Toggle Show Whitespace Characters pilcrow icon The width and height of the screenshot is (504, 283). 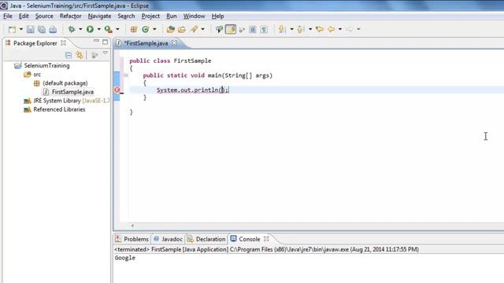pos(264,30)
